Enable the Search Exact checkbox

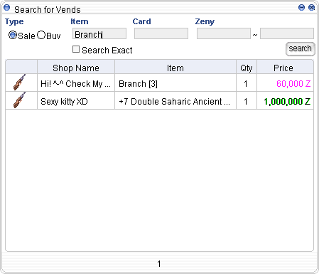point(76,49)
